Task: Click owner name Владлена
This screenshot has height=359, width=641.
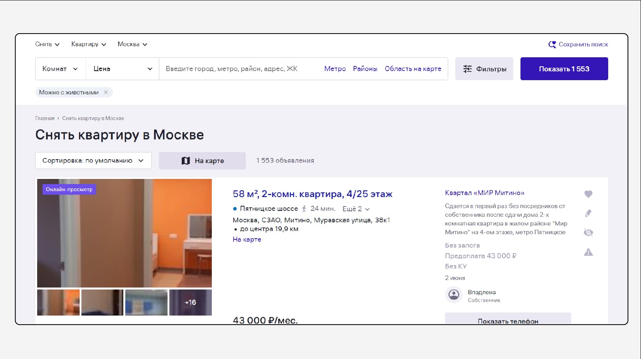Action: coord(482,292)
